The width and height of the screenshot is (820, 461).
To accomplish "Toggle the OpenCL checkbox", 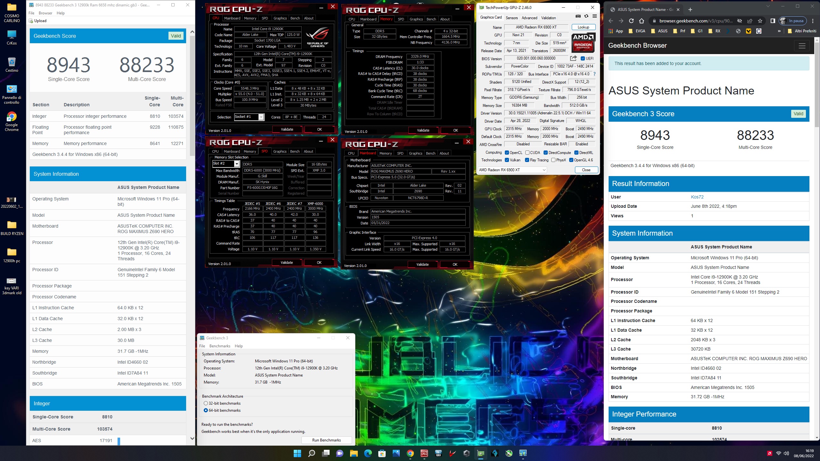I will (x=507, y=153).
